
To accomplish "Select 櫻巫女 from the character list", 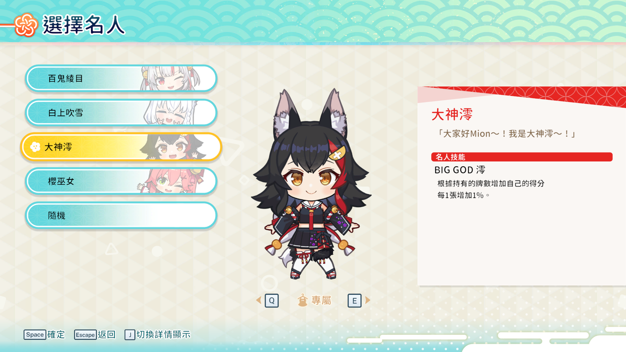I will [x=121, y=181].
